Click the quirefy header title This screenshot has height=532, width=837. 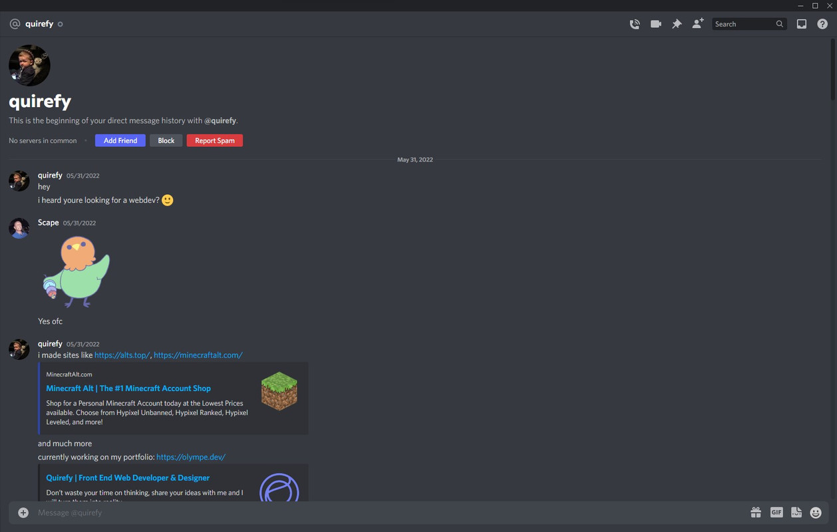[39, 24]
